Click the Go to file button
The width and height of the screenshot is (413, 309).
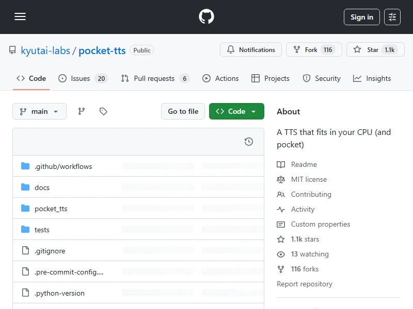[x=183, y=111]
